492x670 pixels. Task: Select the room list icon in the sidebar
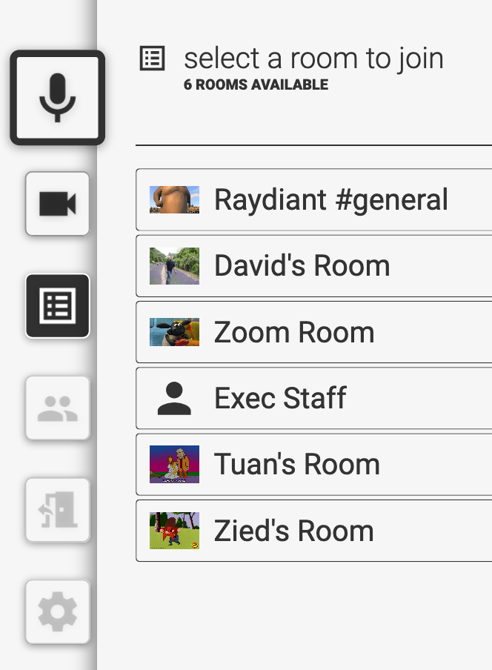coord(57,305)
